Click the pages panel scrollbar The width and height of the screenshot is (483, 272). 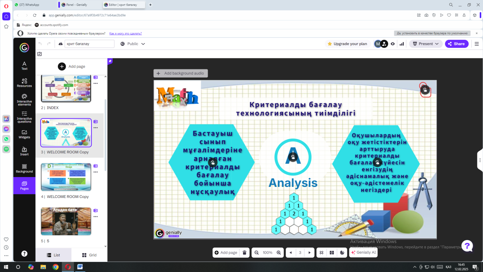(x=105, y=135)
